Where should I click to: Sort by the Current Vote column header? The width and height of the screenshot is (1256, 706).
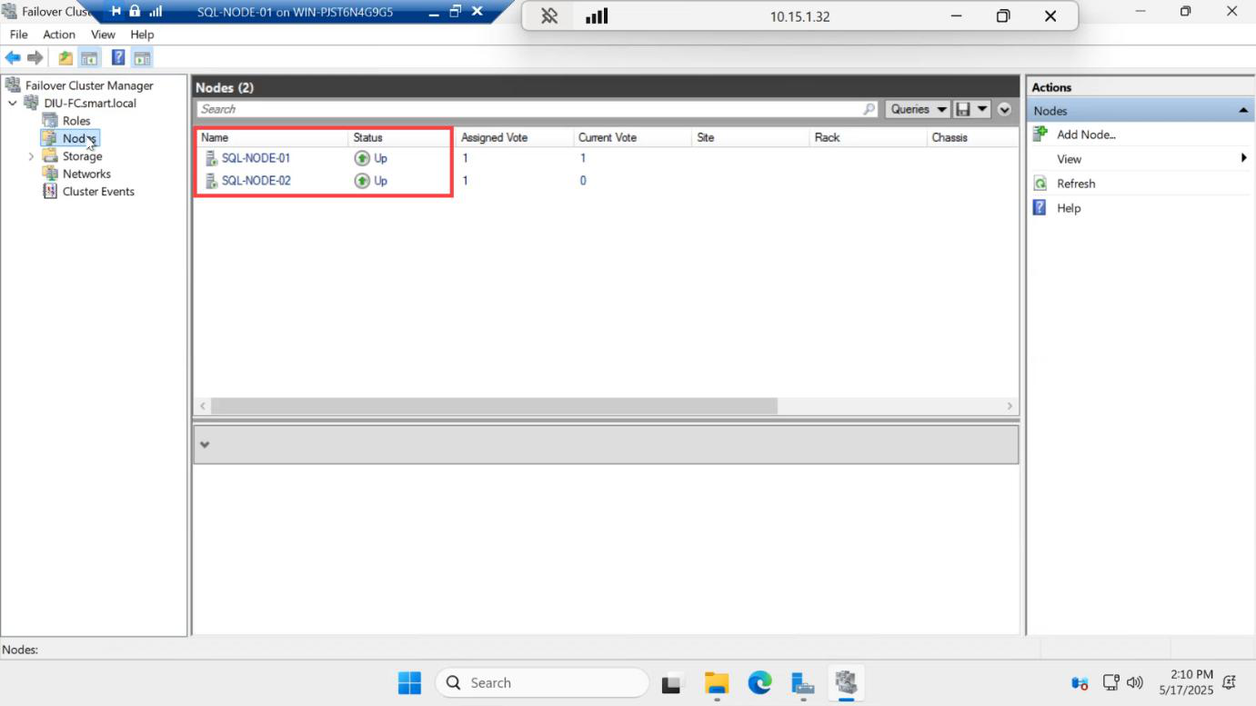(632, 137)
